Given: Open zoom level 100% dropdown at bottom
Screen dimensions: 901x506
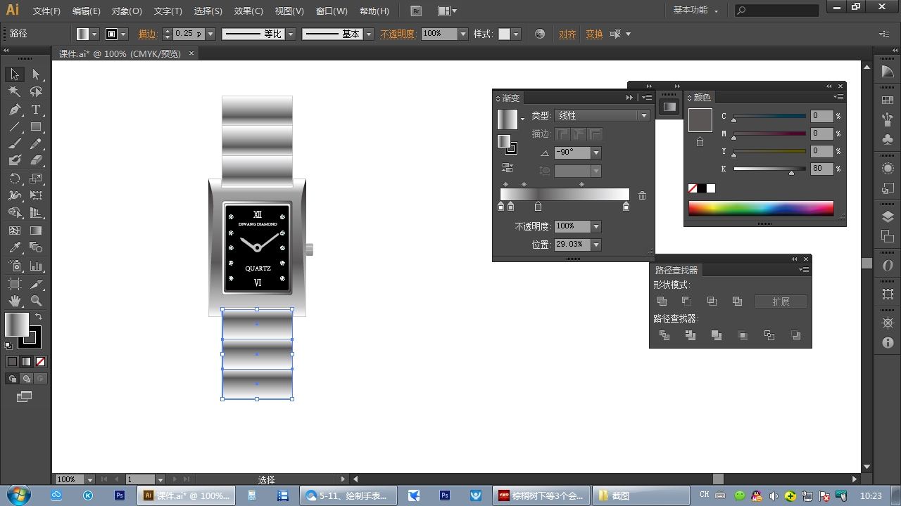Looking at the screenshot, I should point(90,479).
